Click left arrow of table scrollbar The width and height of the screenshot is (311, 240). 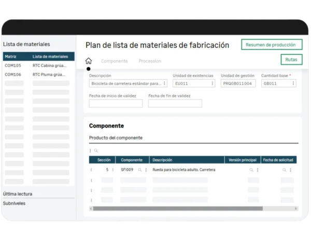91,208
